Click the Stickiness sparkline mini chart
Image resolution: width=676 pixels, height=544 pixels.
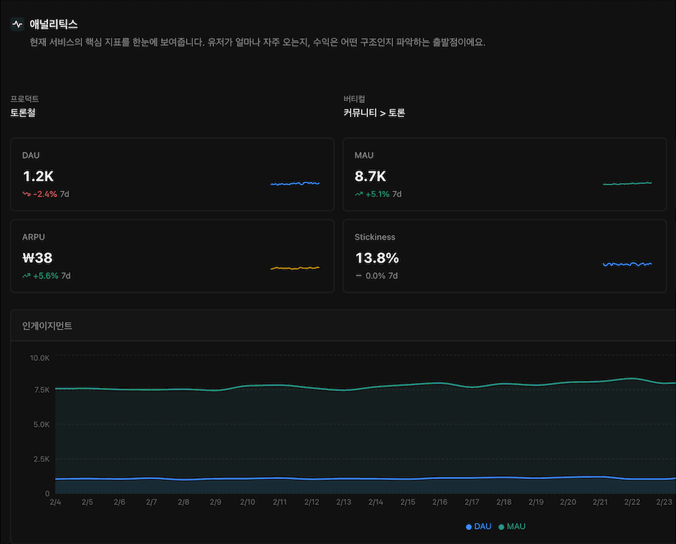pos(627,264)
